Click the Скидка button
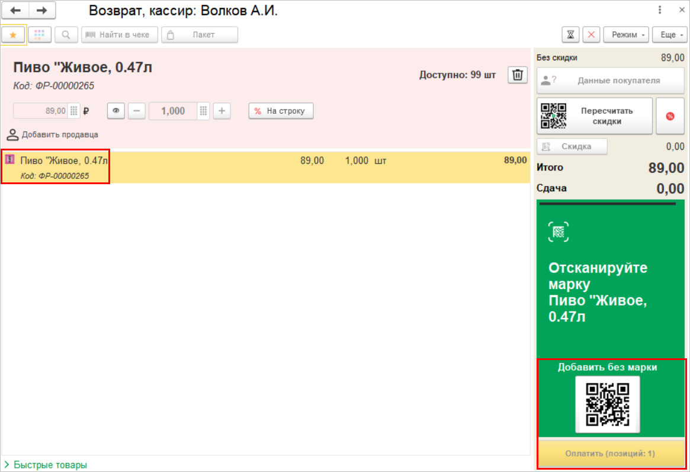690x472 pixels. 572,146
